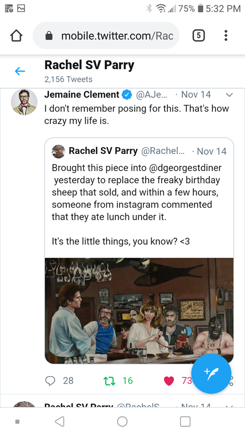Tap the blue back arrow
The width and height of the screenshot is (245, 436).
pos(20,71)
